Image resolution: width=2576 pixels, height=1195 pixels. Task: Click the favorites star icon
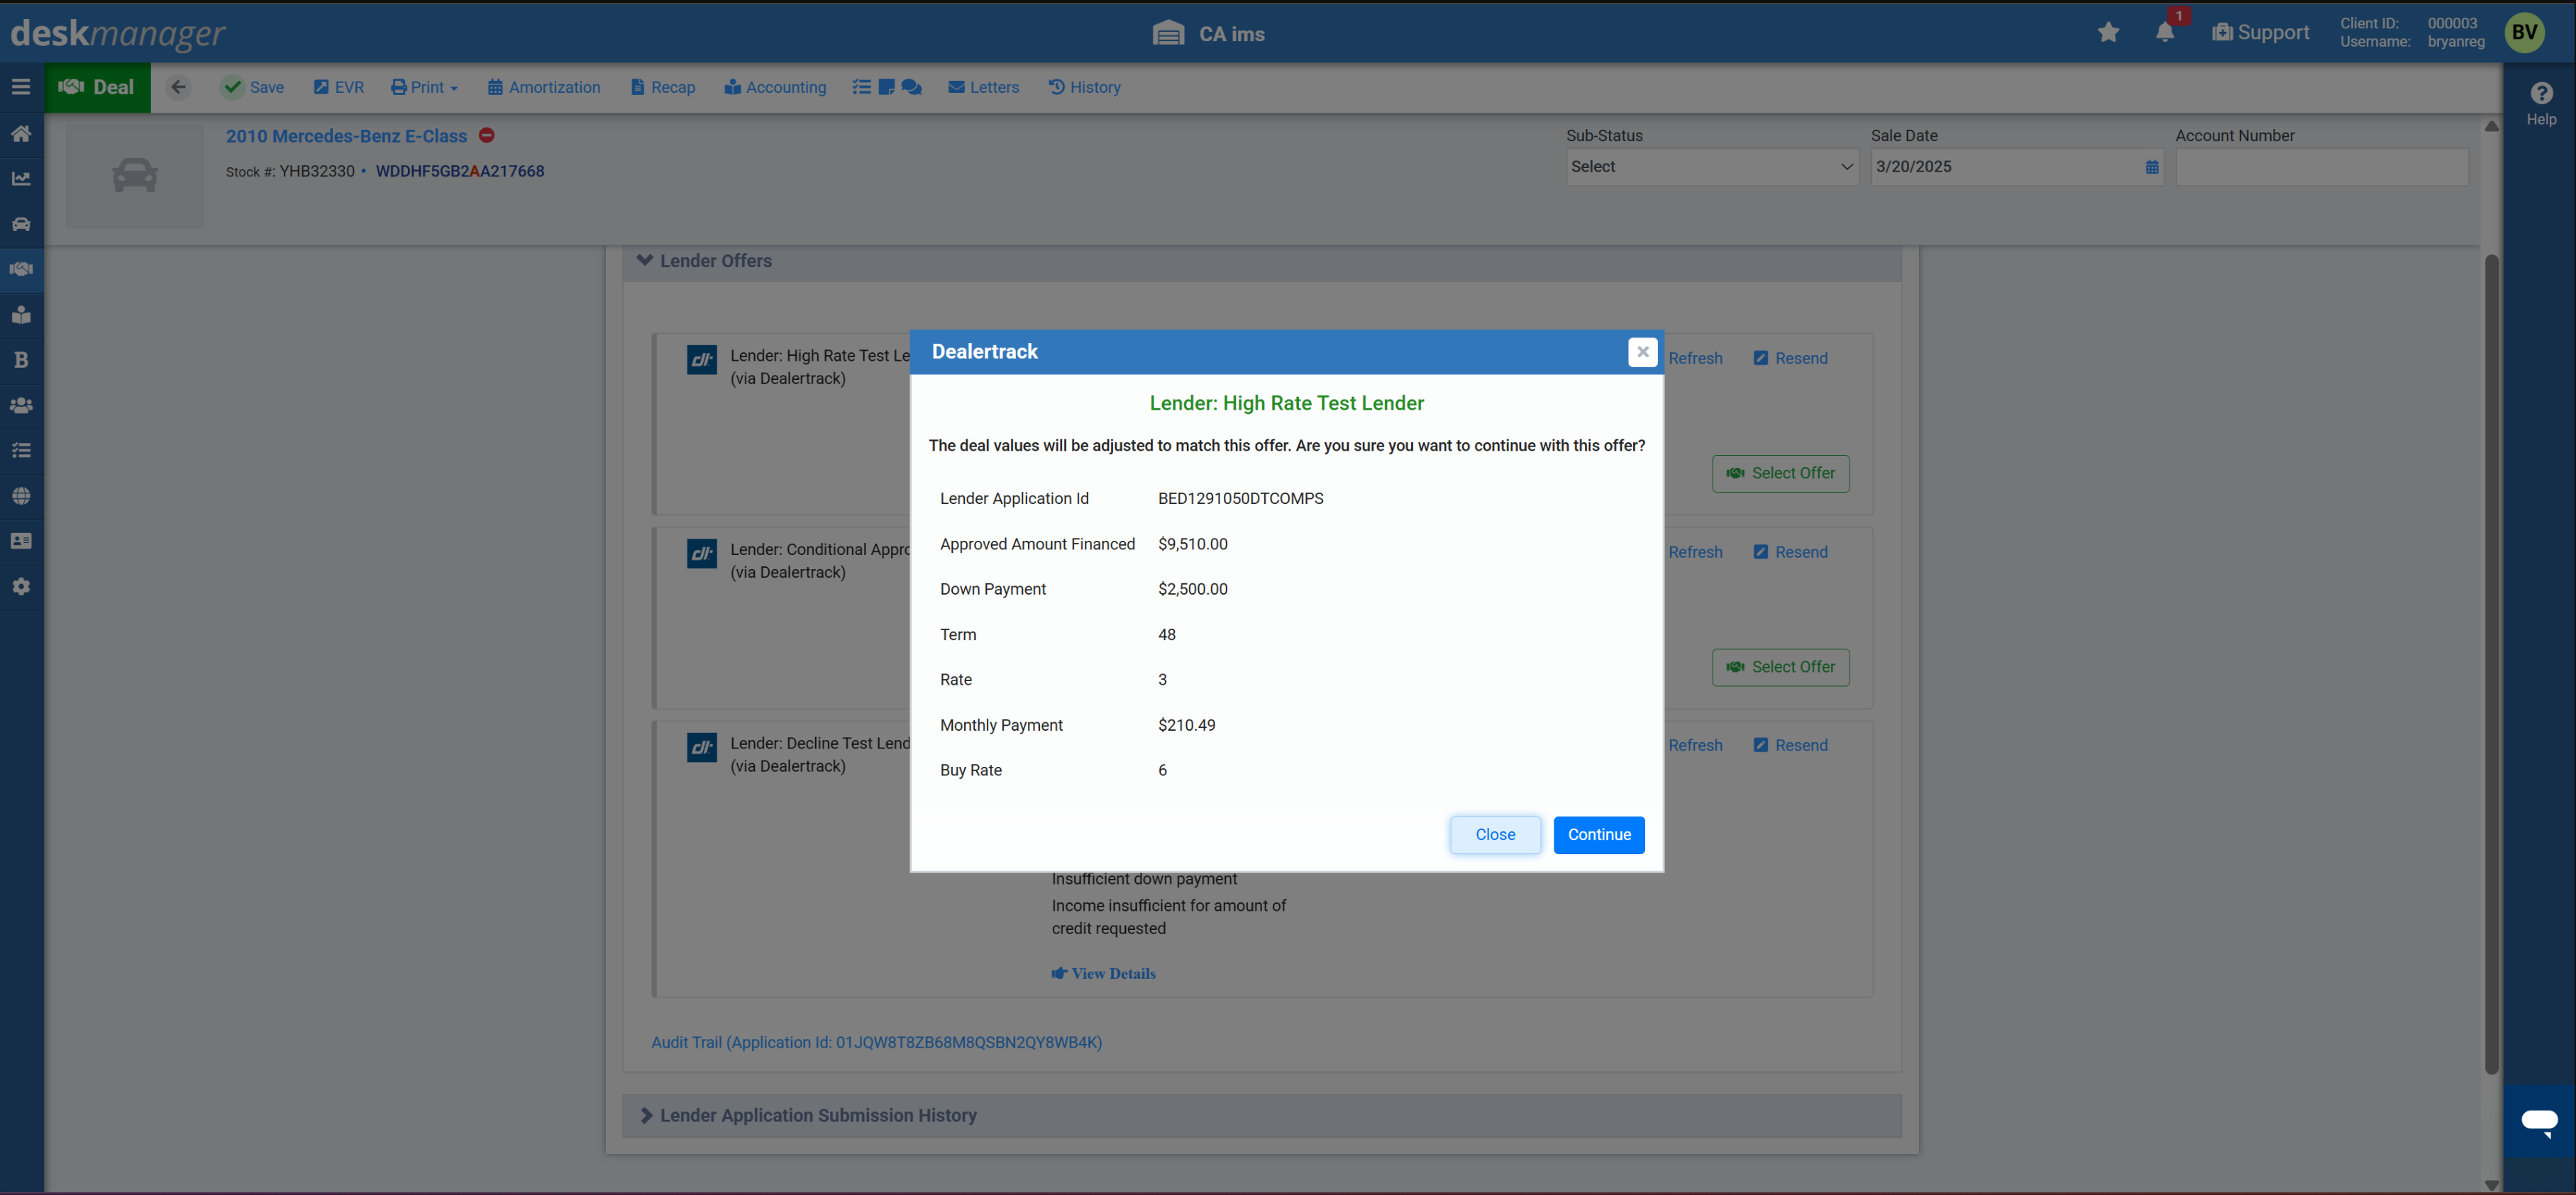click(x=2108, y=32)
